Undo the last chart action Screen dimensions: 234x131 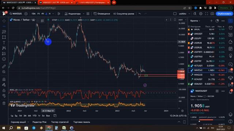click(140, 14)
